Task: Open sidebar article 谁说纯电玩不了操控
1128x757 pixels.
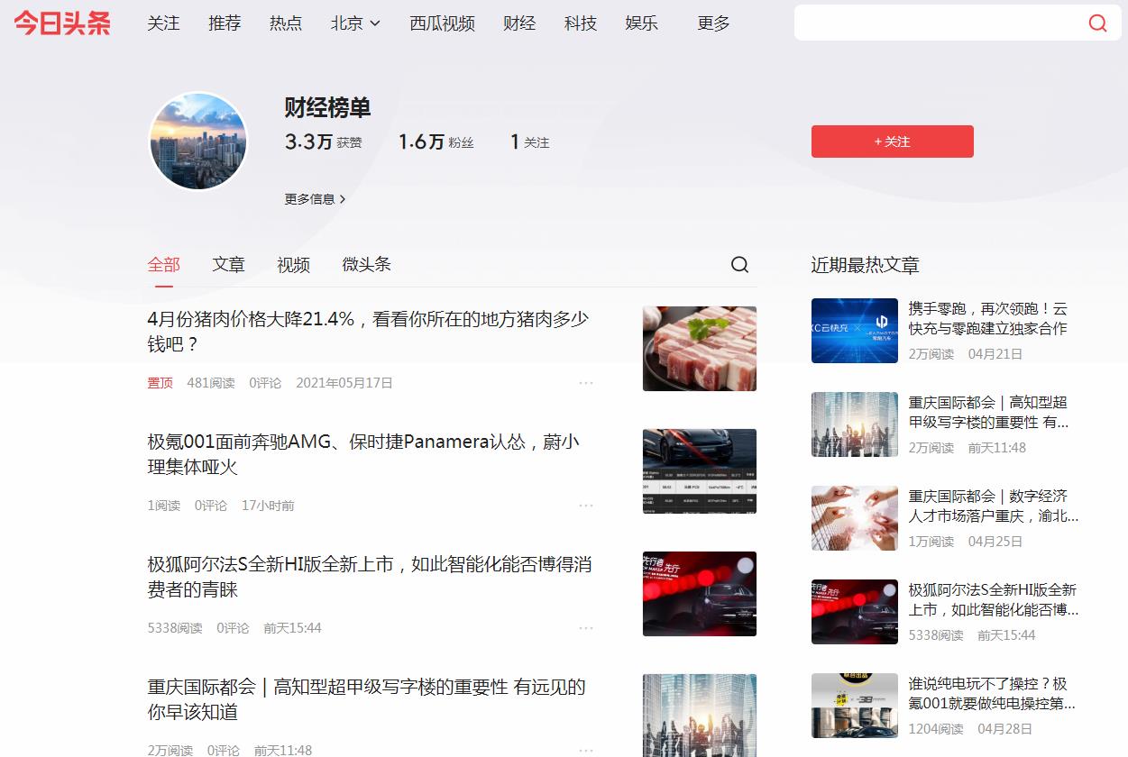Action: [x=992, y=693]
